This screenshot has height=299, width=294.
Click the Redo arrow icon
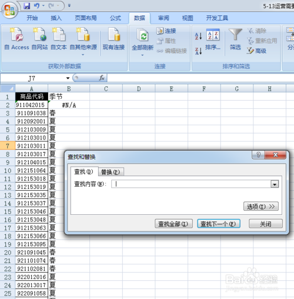point(51,6)
